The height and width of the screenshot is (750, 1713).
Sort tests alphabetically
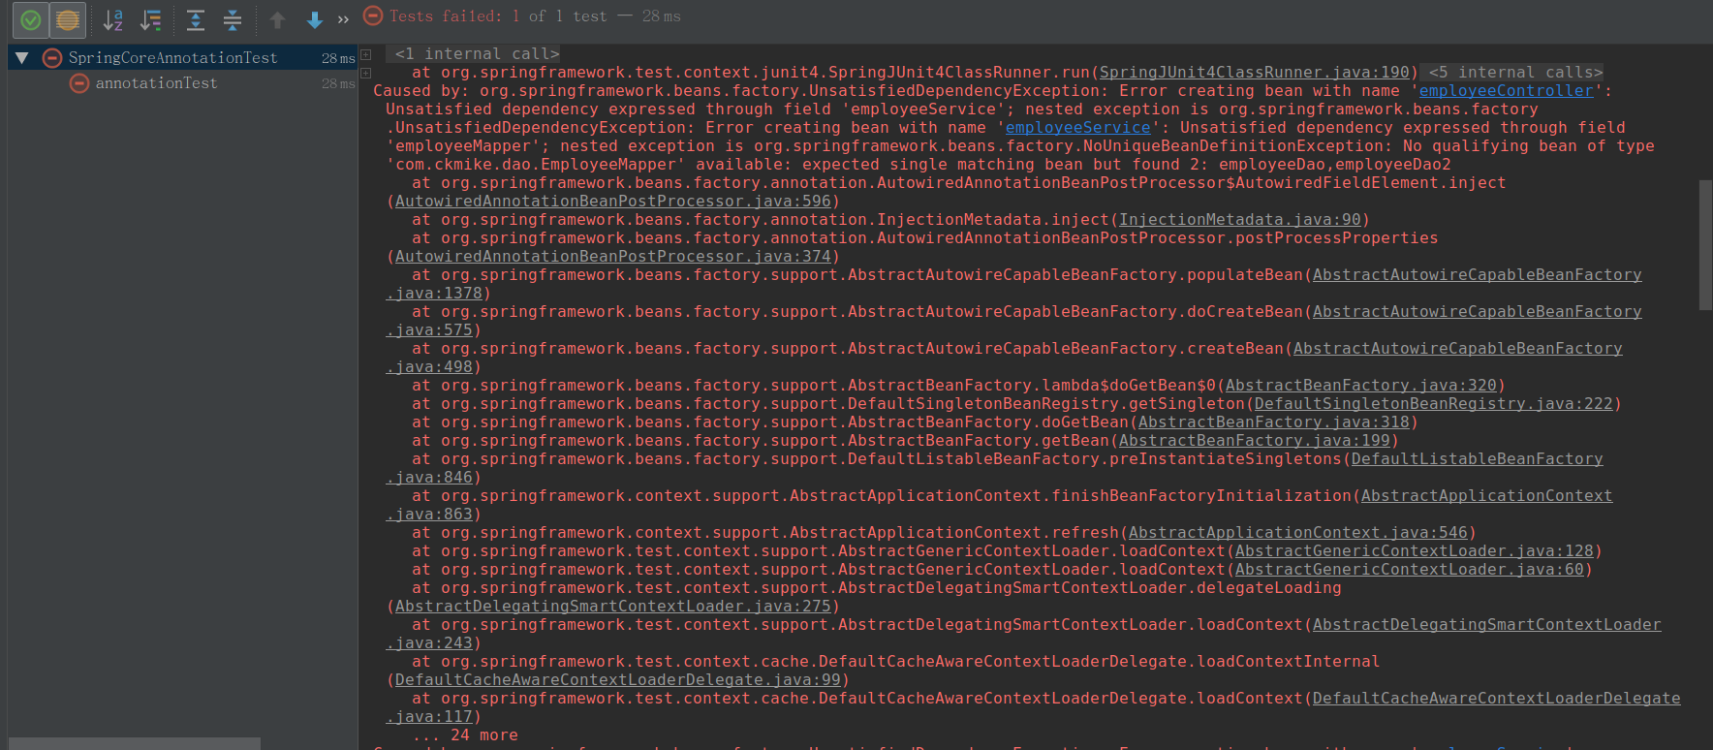pos(113,19)
